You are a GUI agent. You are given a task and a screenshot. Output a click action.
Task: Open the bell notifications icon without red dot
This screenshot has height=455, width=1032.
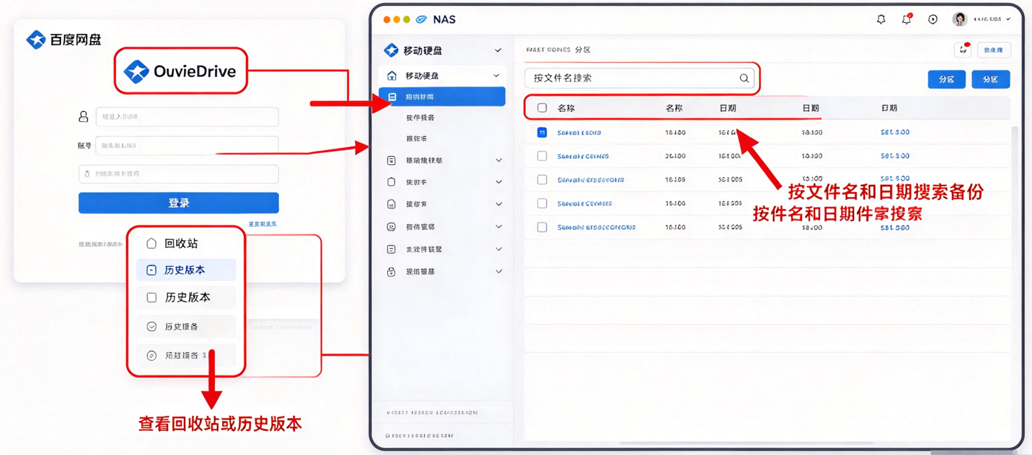coord(881,20)
